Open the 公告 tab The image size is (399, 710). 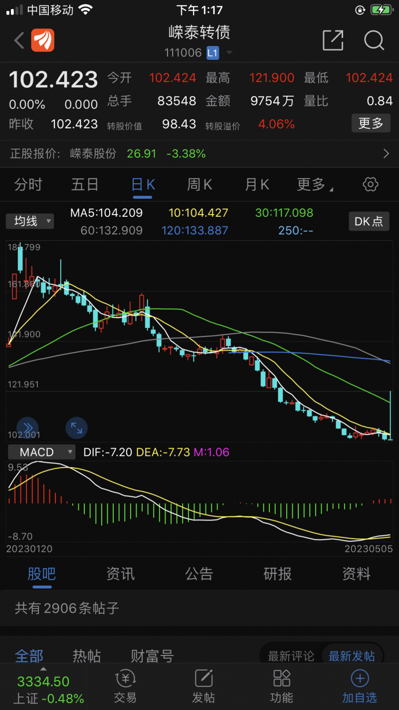coord(199,574)
